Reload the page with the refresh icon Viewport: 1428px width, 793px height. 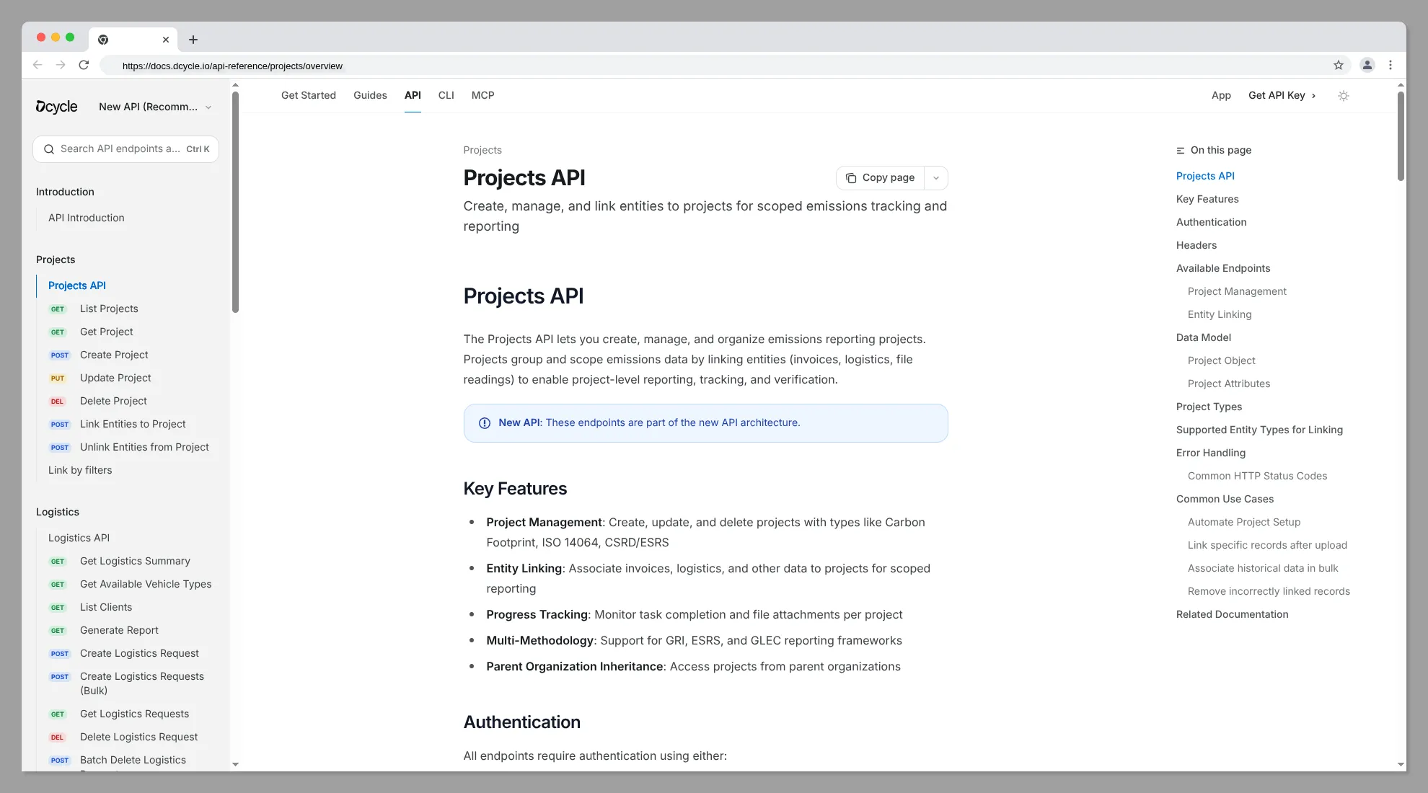tap(84, 65)
